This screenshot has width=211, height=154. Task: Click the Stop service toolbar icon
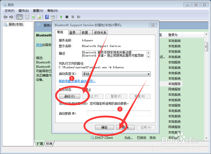(x=67, y=17)
